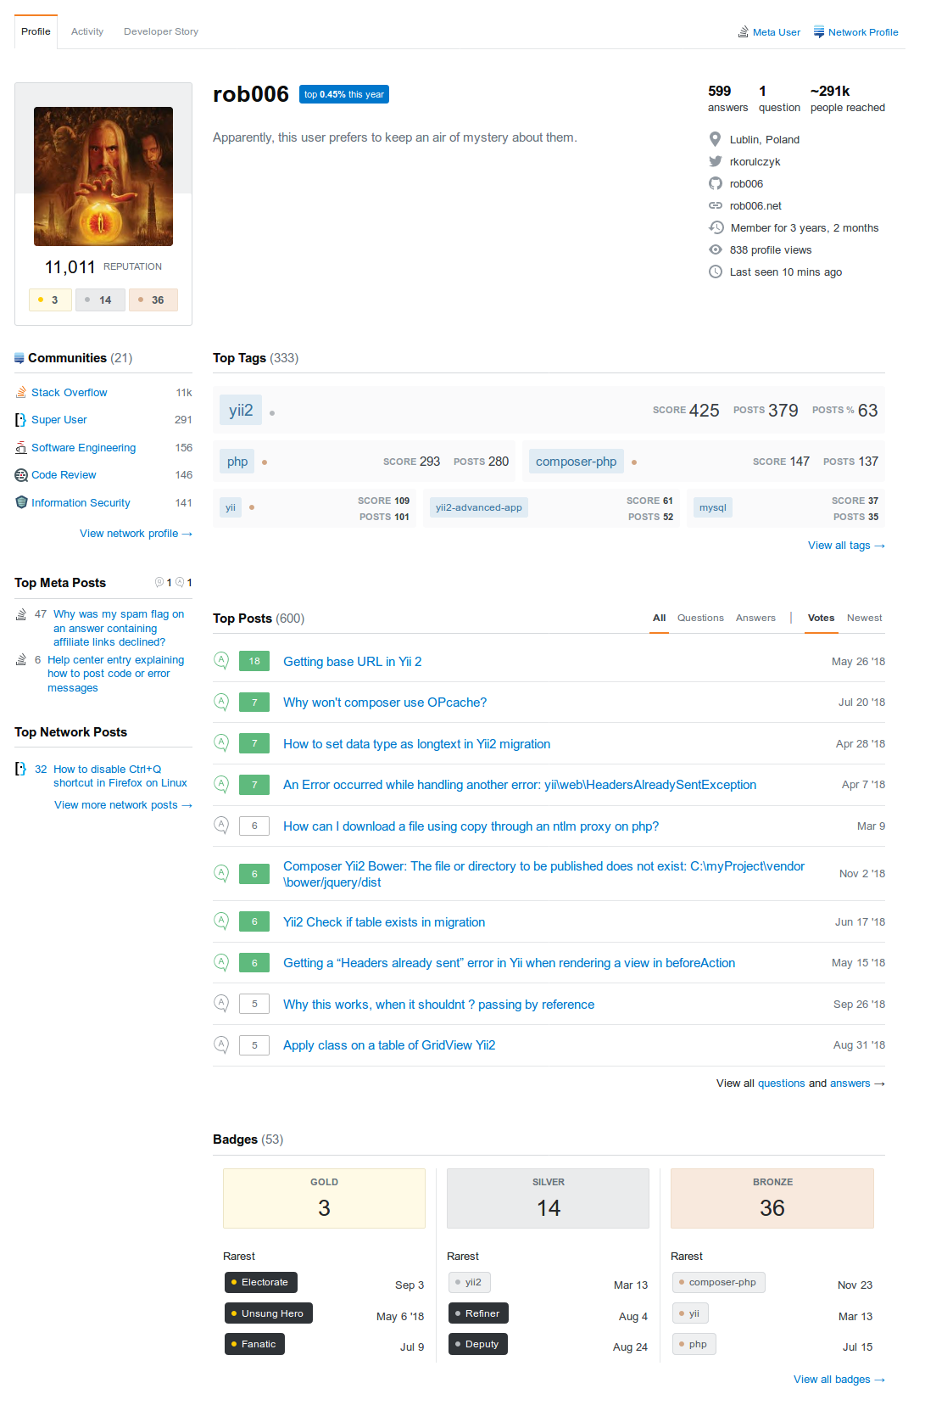Screen dimensions: 925x1411
Task: Click the Unsung Hero gold badge
Action: pyautogui.click(x=268, y=1313)
